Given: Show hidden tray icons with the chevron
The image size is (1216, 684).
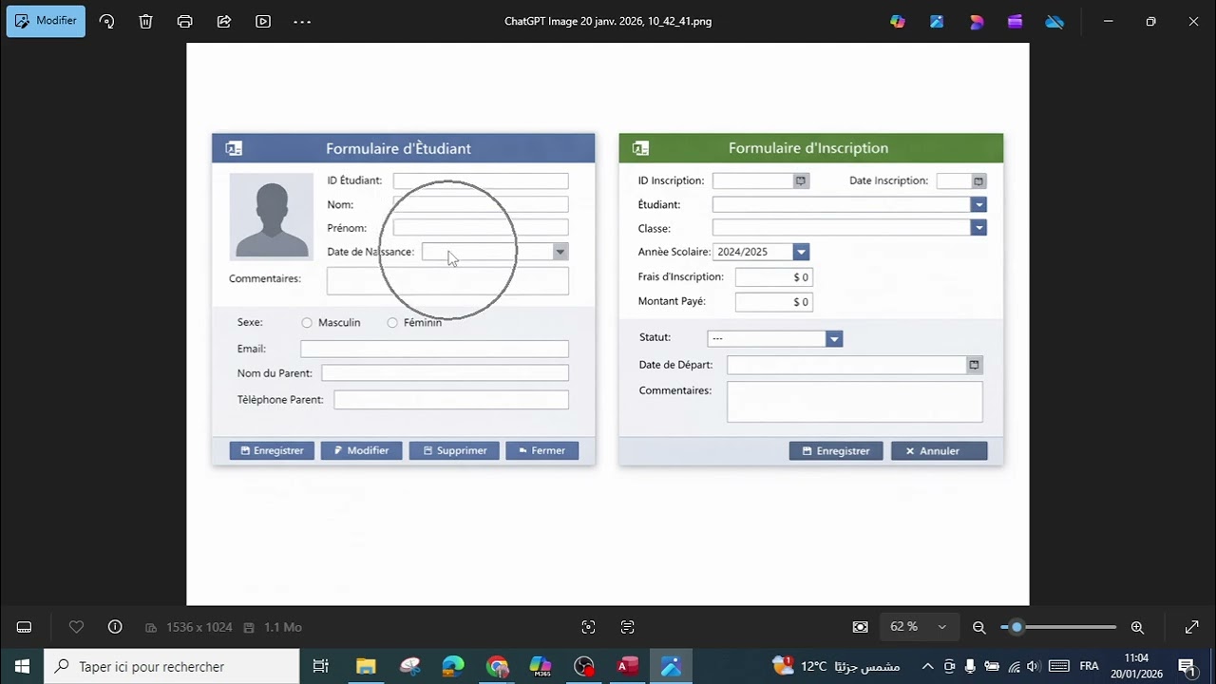Looking at the screenshot, I should (x=928, y=667).
